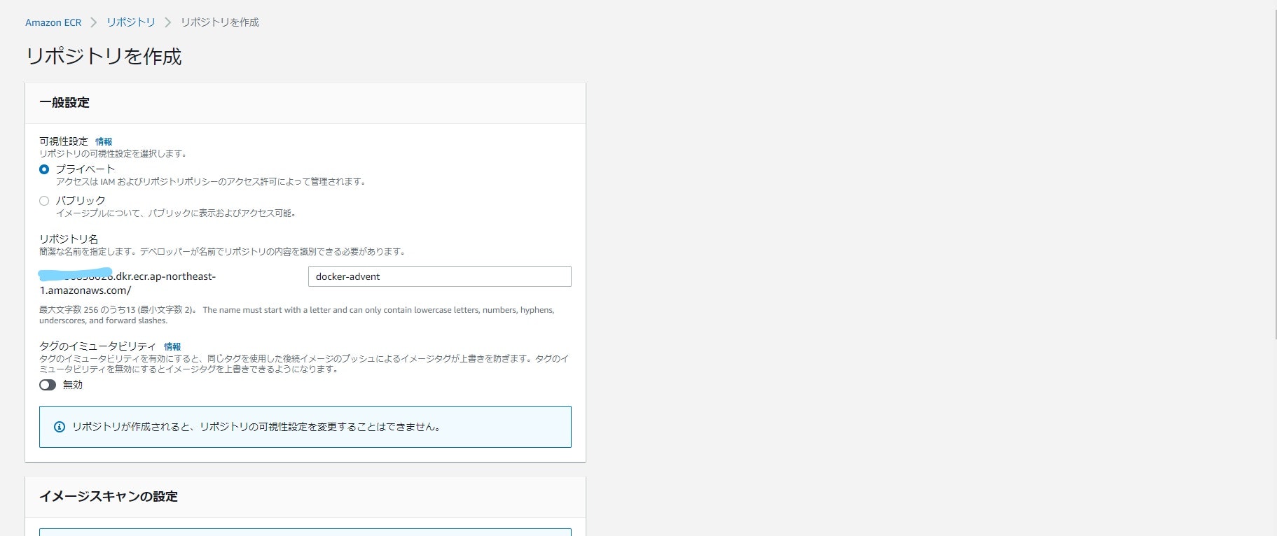This screenshot has height=536, width=1277.
Task: Select the プライベート radio button
Action: pos(44,169)
